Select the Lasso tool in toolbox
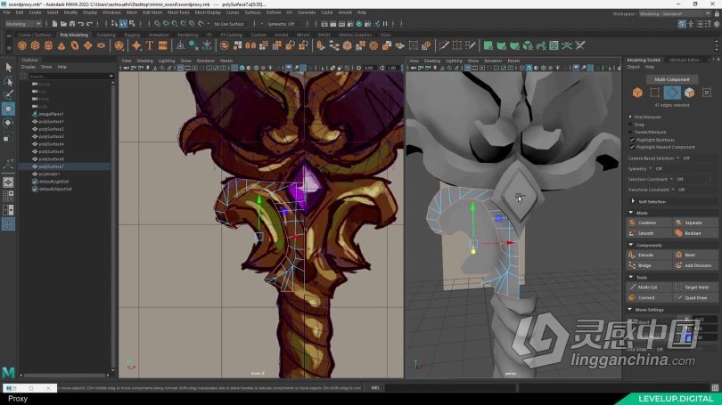Image resolution: width=722 pixels, height=405 pixels. [x=8, y=81]
